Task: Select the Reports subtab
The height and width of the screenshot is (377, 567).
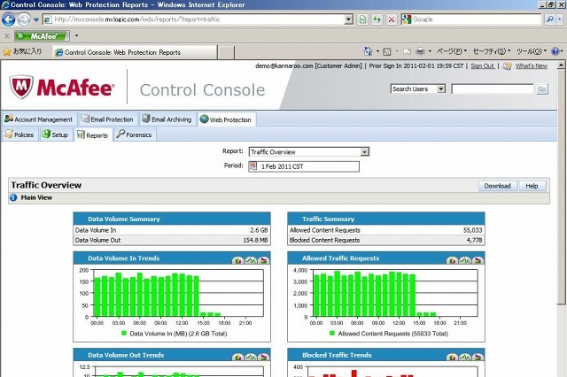Action: click(93, 135)
